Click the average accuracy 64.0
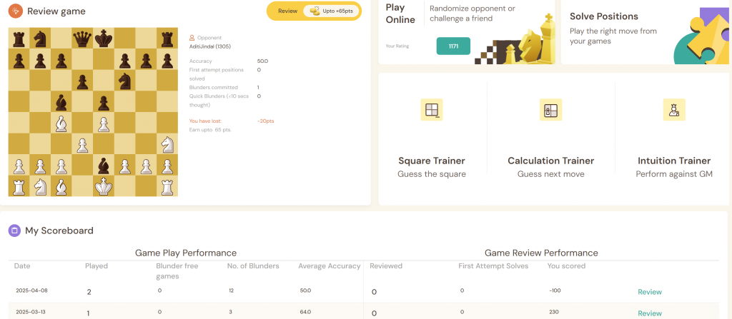Image resolution: width=732 pixels, height=319 pixels. pos(305,312)
